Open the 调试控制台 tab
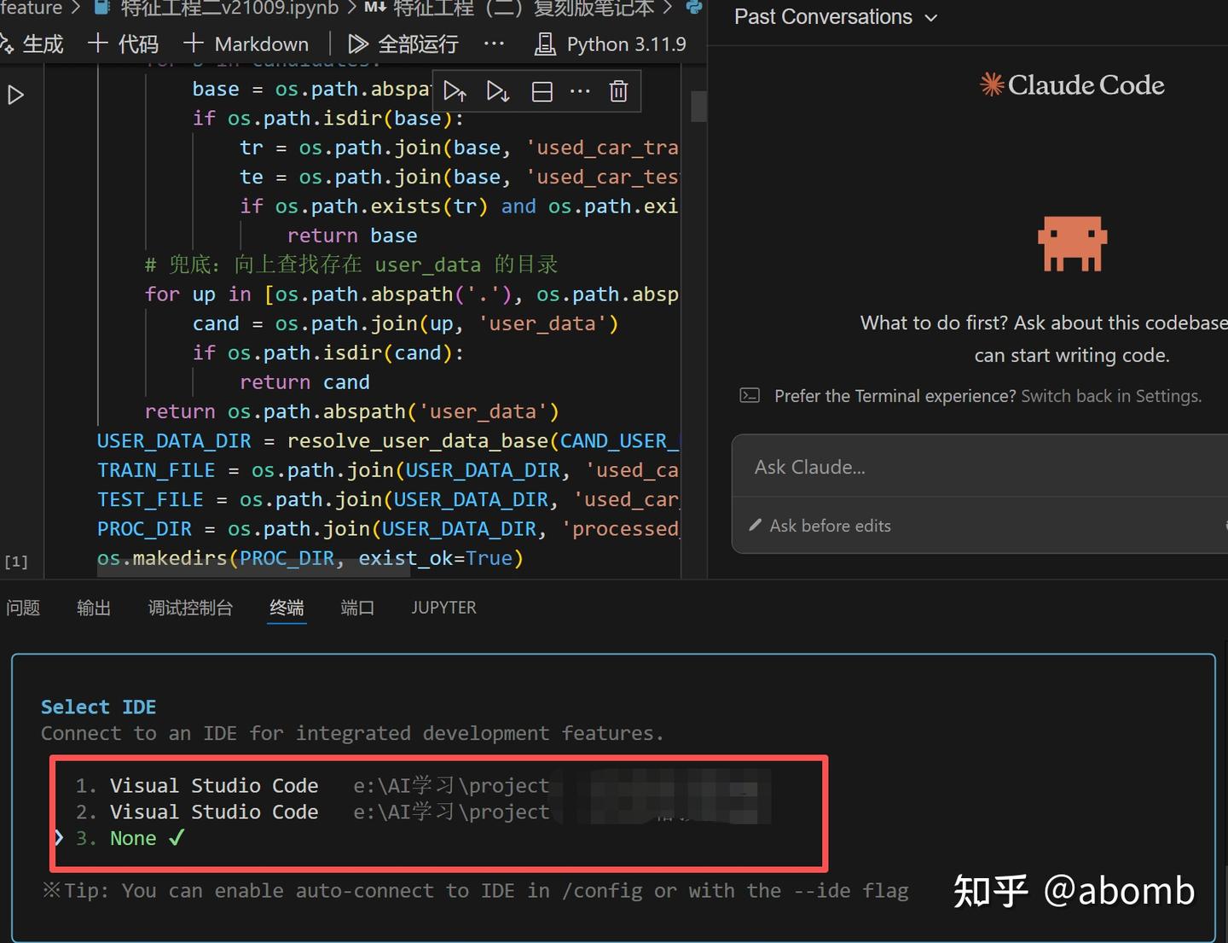The height and width of the screenshot is (943, 1228). pyautogui.click(x=190, y=608)
